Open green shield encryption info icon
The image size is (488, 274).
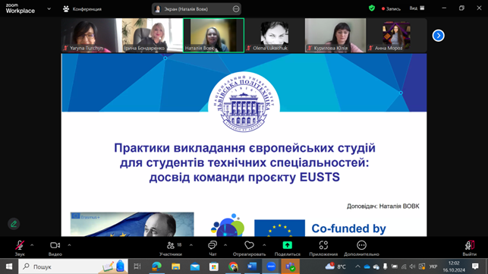tap(372, 8)
